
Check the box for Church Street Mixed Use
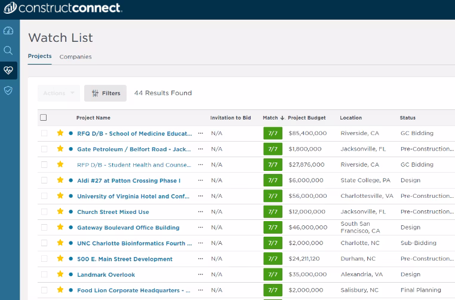coord(44,212)
